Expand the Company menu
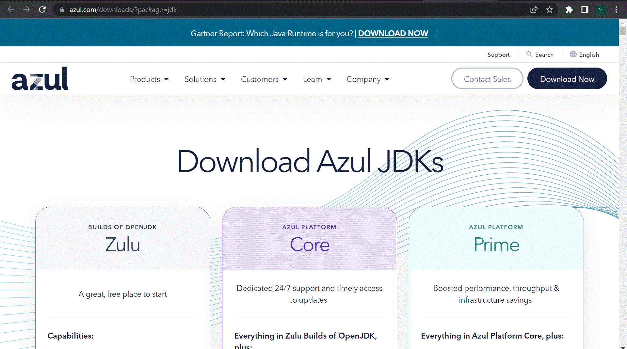This screenshot has width=627, height=349. [x=368, y=79]
